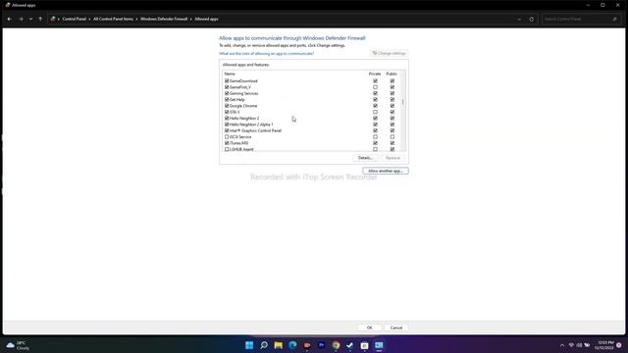
Task: Select the Hello Neighbor 2 Alpha 1 row
Action: (x=312, y=125)
